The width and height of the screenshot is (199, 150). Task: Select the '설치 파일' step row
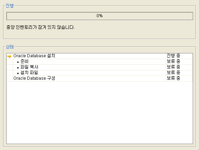[100, 73]
